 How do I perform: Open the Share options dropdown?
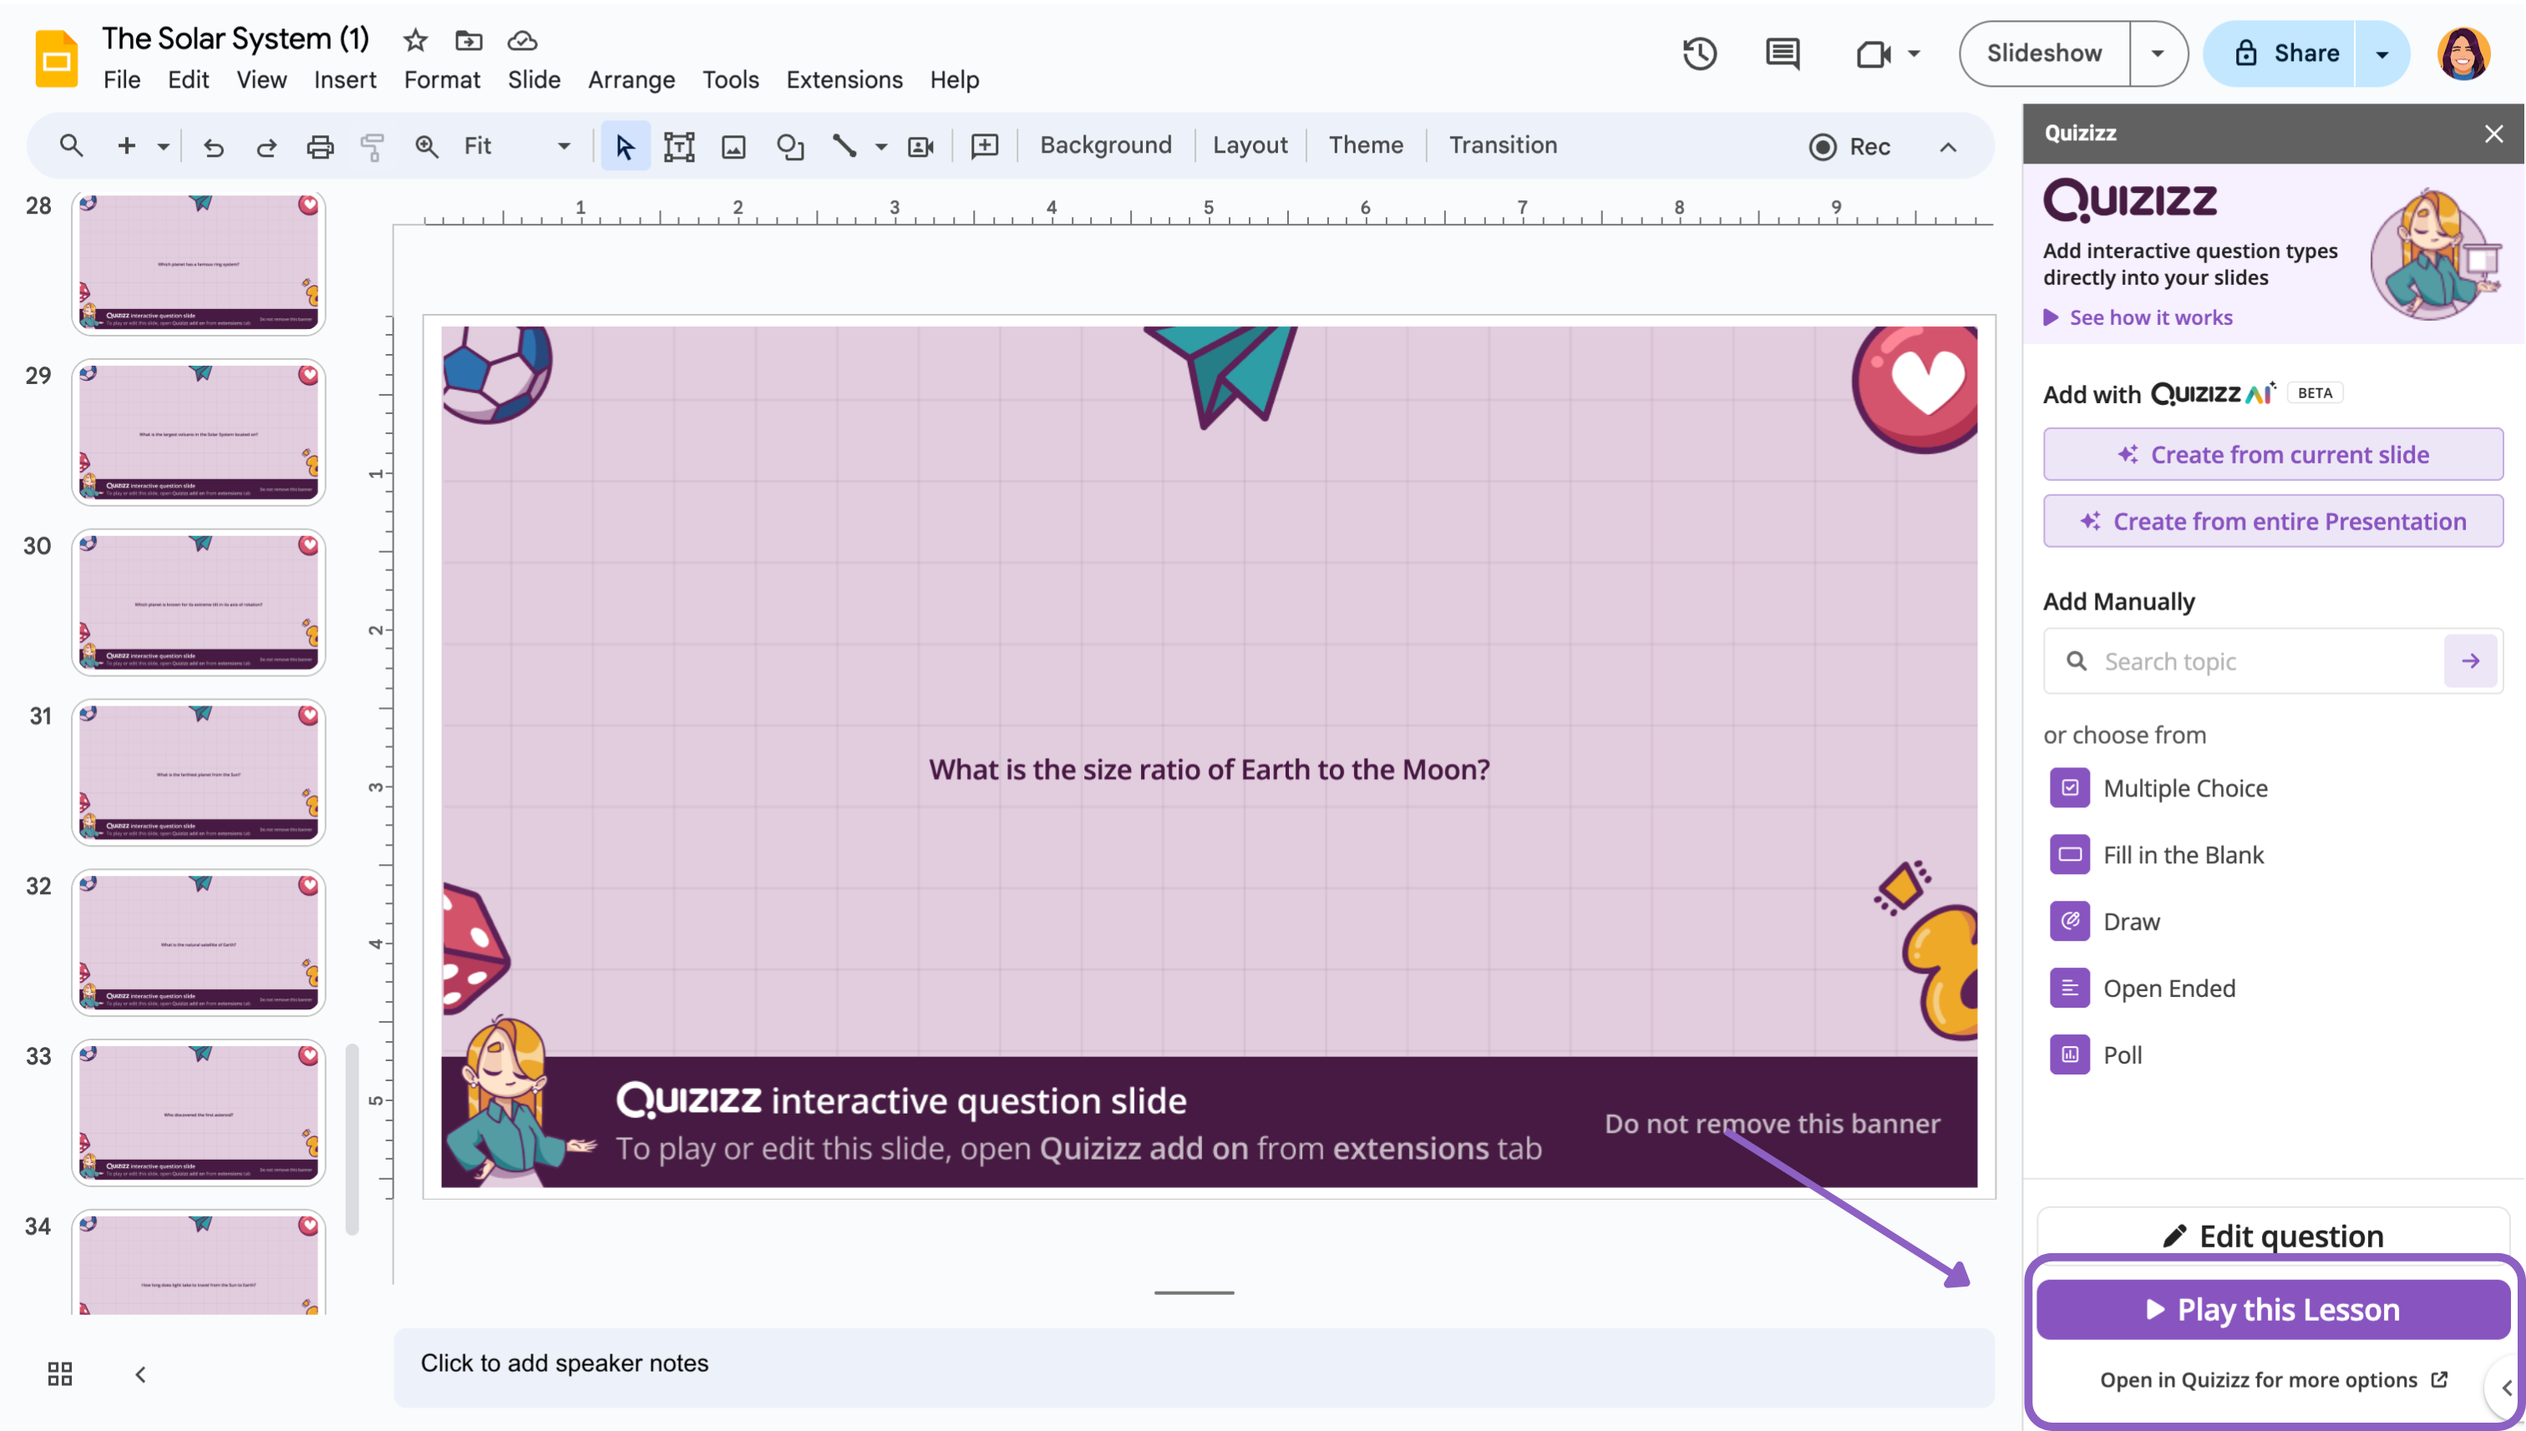[2381, 53]
